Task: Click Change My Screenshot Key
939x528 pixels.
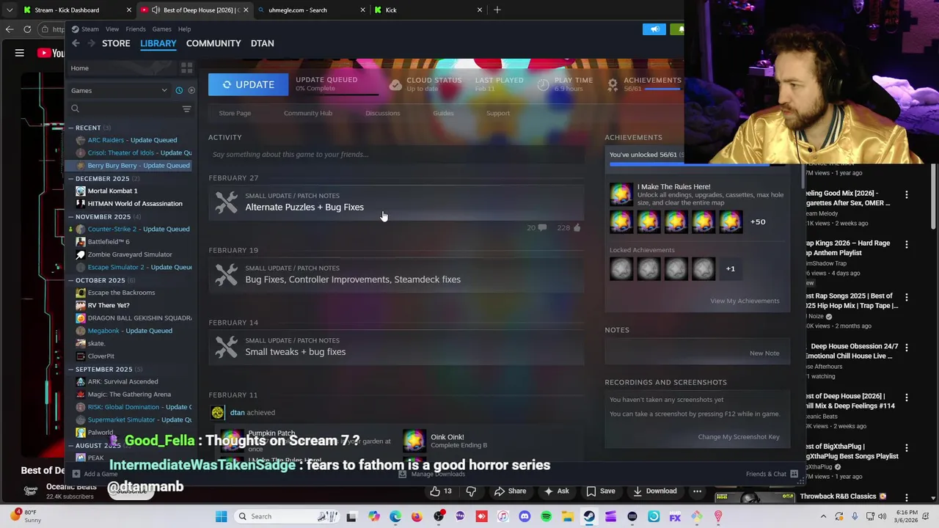Action: point(739,437)
